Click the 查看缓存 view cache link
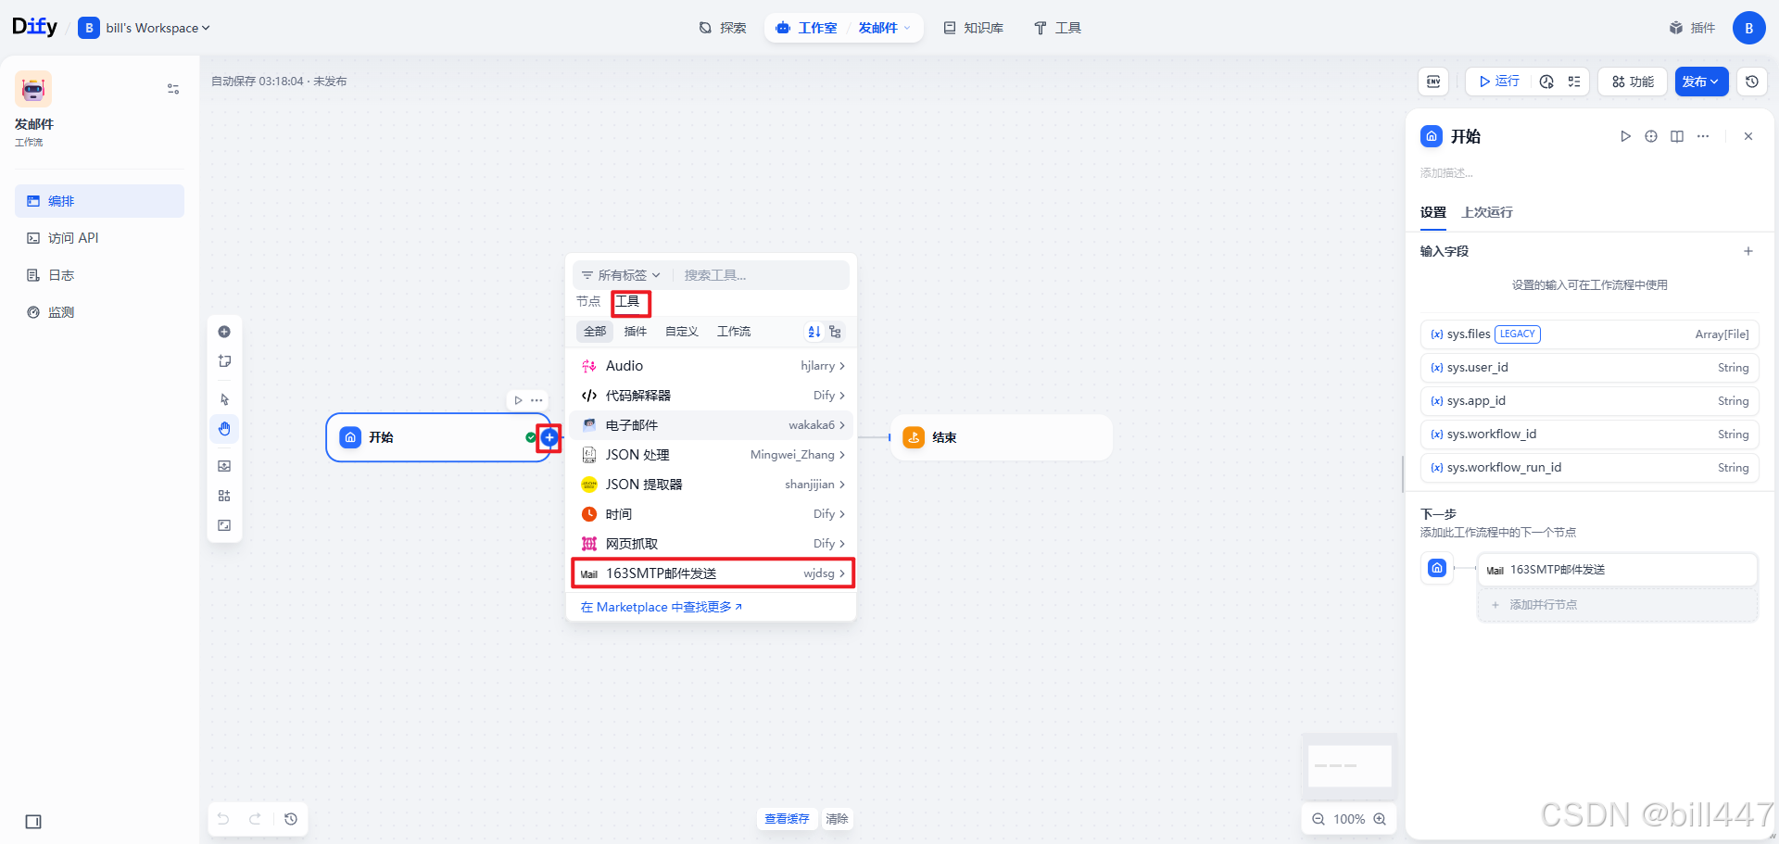This screenshot has height=844, width=1779. point(787,819)
